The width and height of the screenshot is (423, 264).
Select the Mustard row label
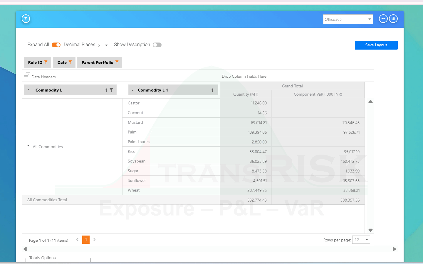135,122
